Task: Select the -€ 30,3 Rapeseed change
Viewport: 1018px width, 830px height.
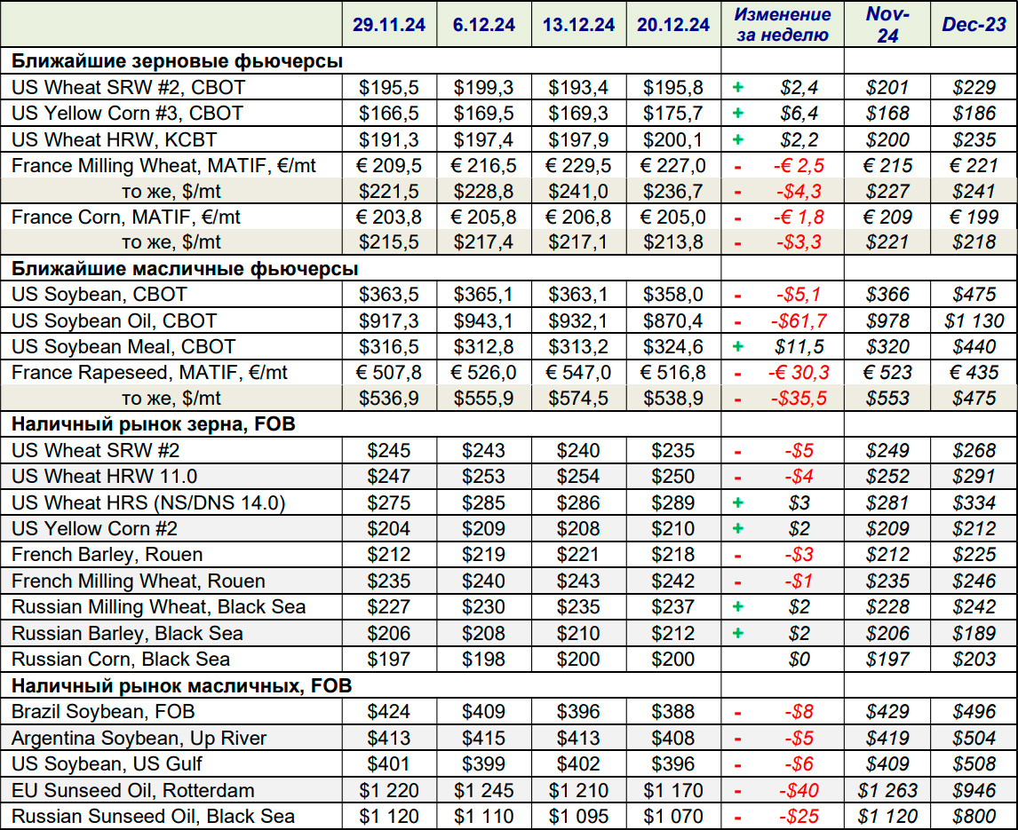Action: 799,373
